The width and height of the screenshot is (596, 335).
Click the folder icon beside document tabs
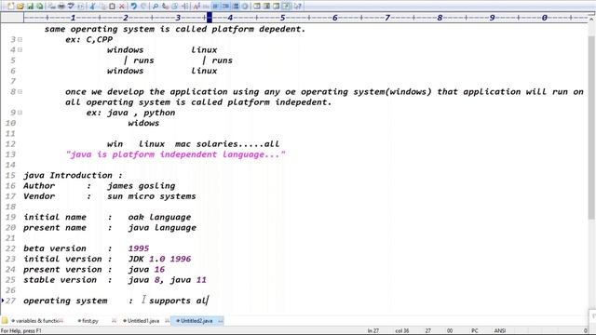(x=5, y=320)
